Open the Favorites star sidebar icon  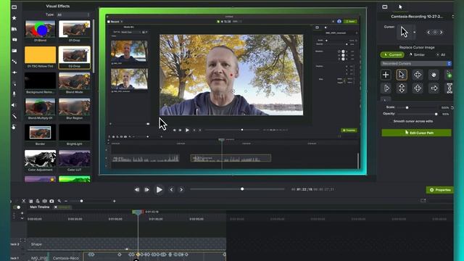14,18
